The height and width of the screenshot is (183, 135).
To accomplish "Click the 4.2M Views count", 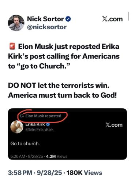I will (x=57, y=156).
